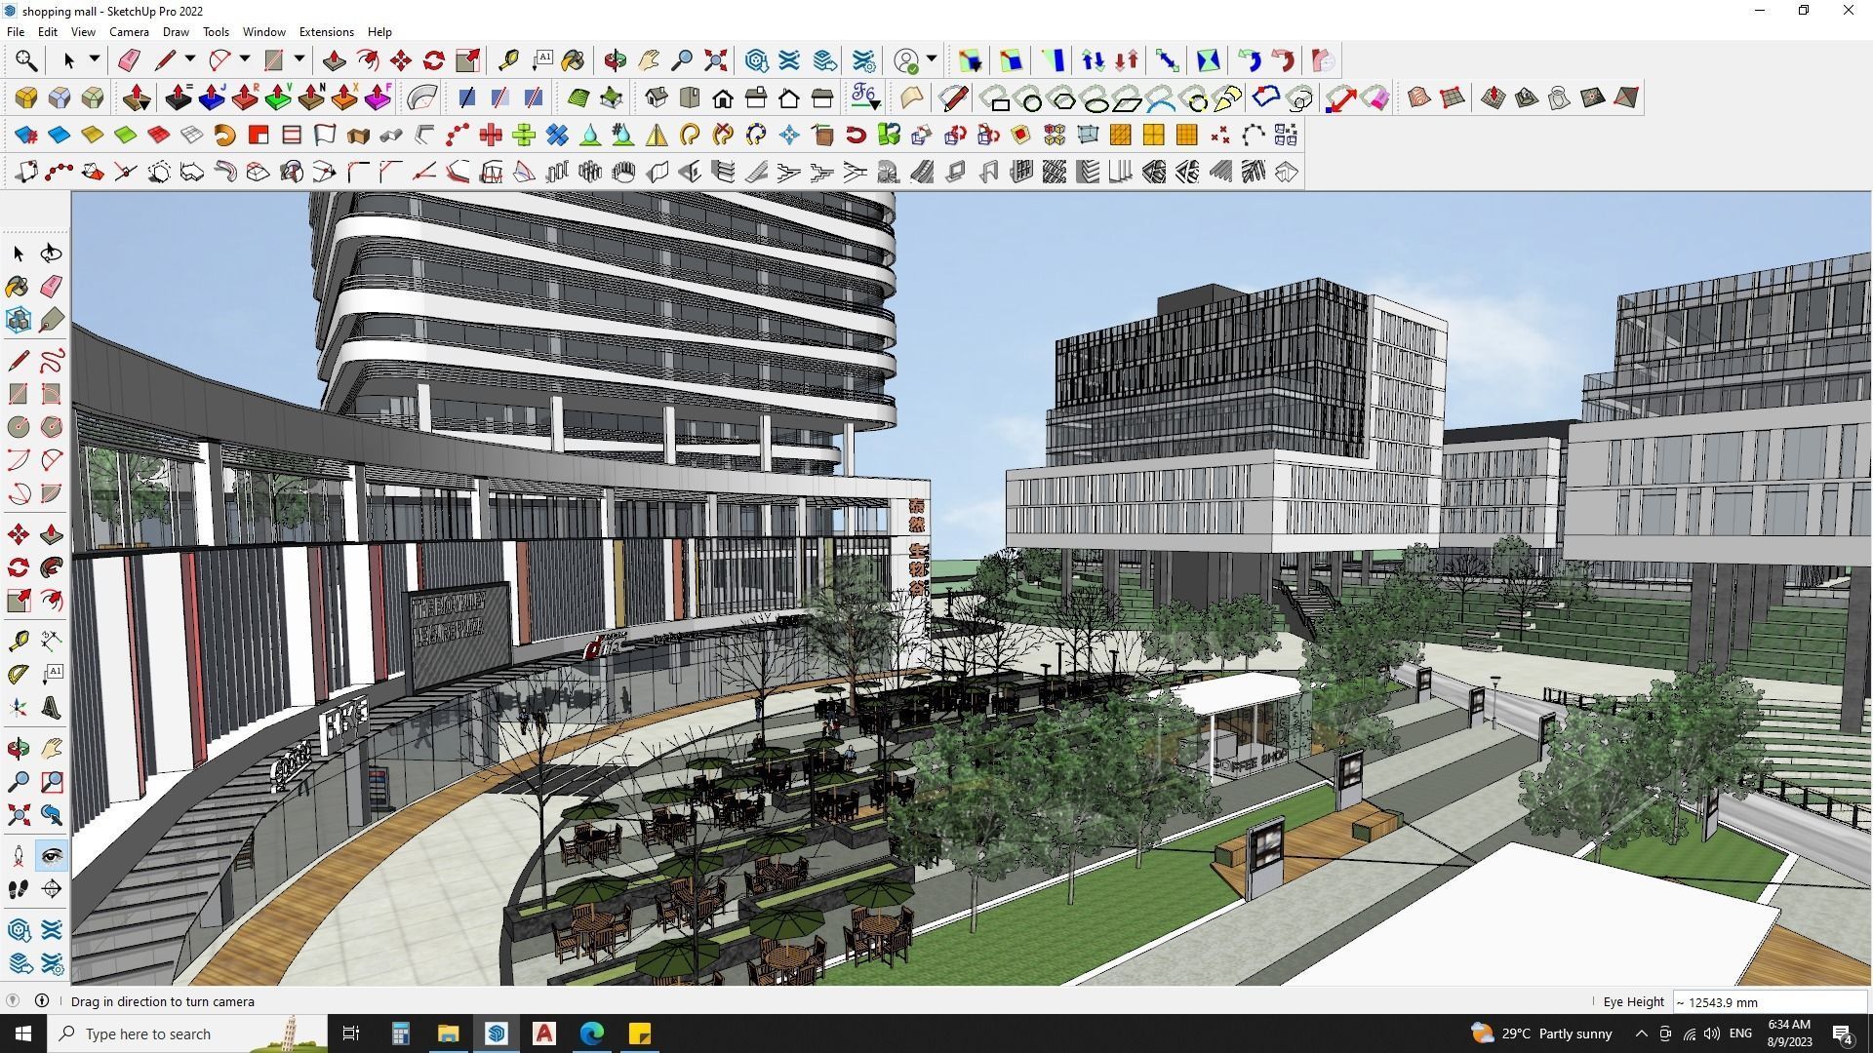Toggle the Walk footprints tool
This screenshot has height=1053, width=1873.
(x=19, y=889)
